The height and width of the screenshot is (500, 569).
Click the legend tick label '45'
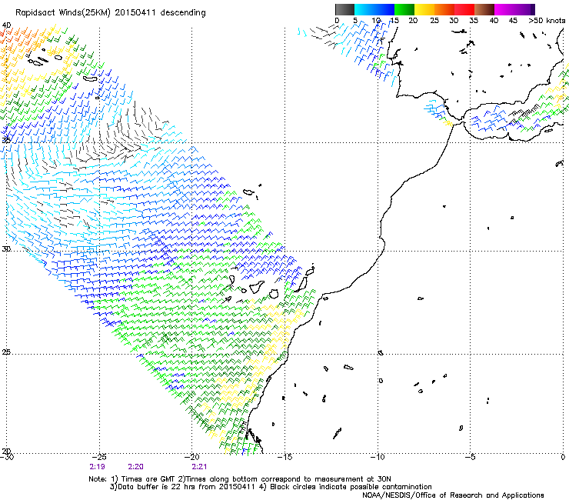pos(513,20)
